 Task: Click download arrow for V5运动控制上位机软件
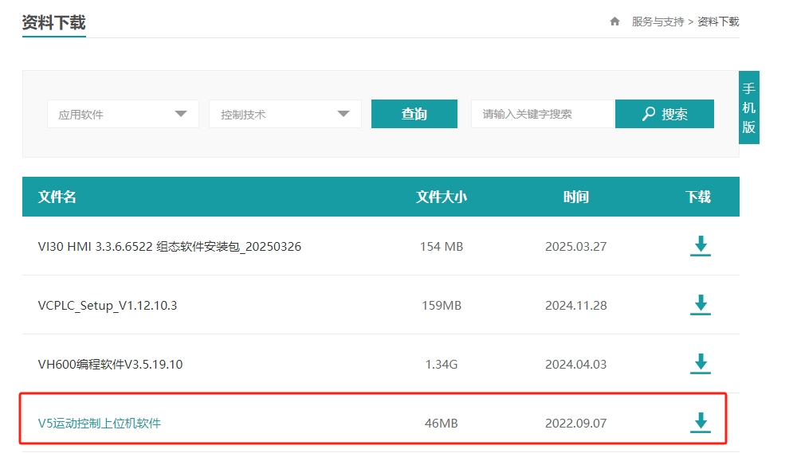[x=700, y=423]
